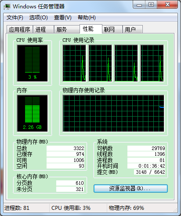The height and width of the screenshot is (216, 181).
Task: Switch to the 服务 tab
Action: click(x=67, y=29)
